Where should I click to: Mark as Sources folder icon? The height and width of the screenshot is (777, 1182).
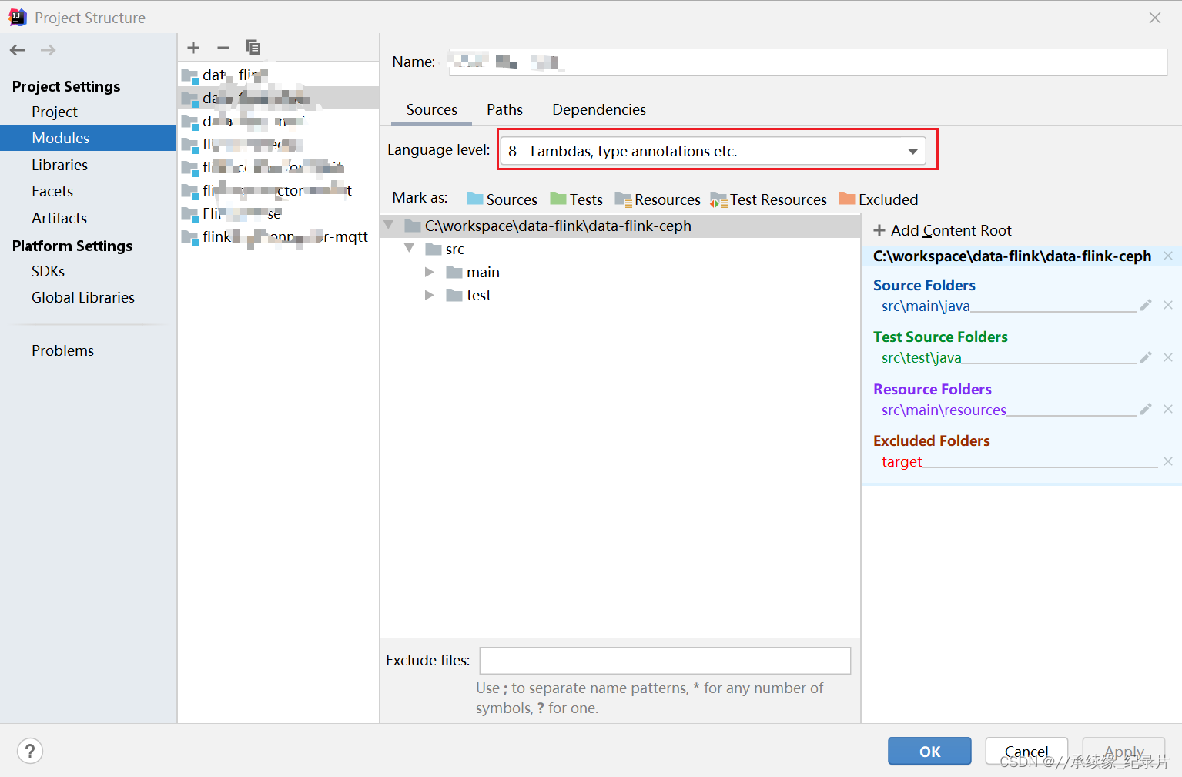474,199
